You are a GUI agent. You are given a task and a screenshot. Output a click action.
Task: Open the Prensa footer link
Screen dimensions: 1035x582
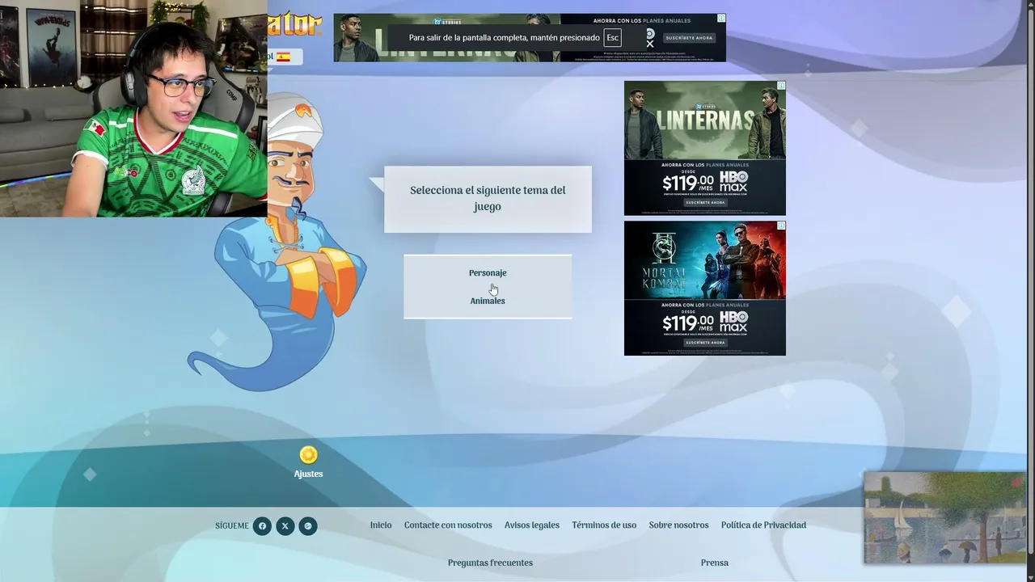(715, 563)
